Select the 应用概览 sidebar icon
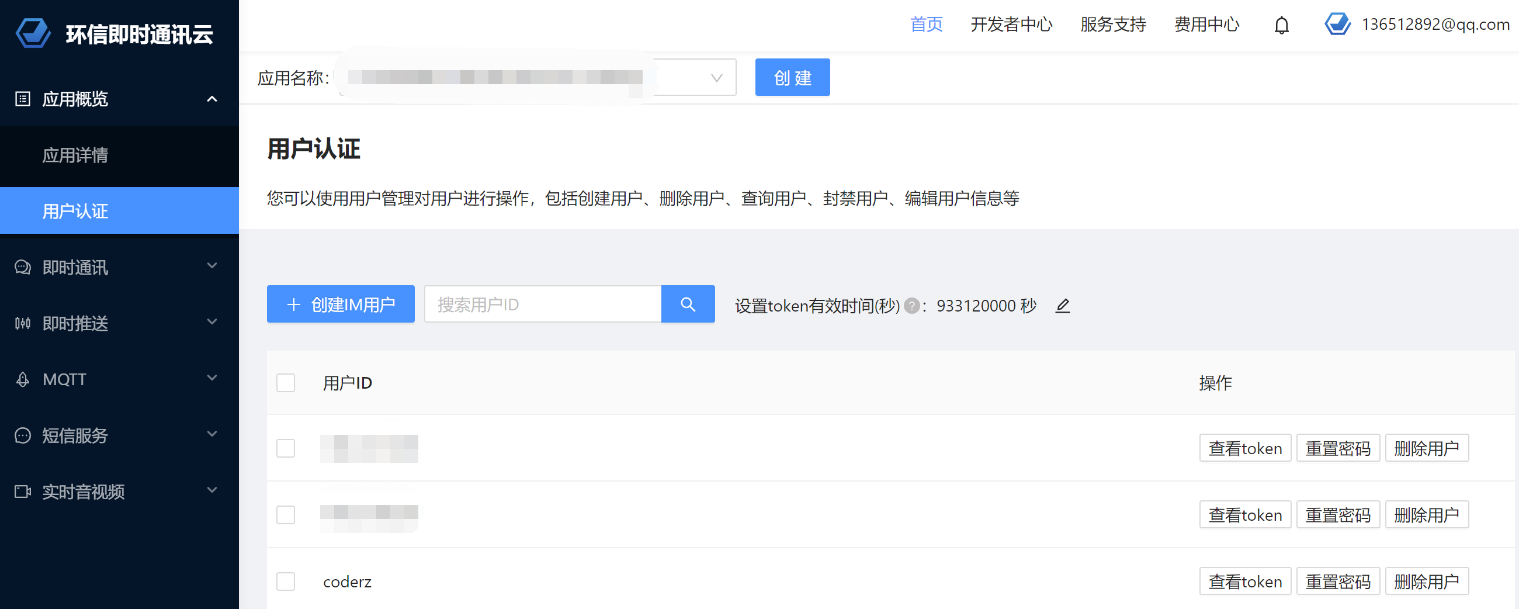This screenshot has height=609, width=1519. pyautogui.click(x=22, y=99)
